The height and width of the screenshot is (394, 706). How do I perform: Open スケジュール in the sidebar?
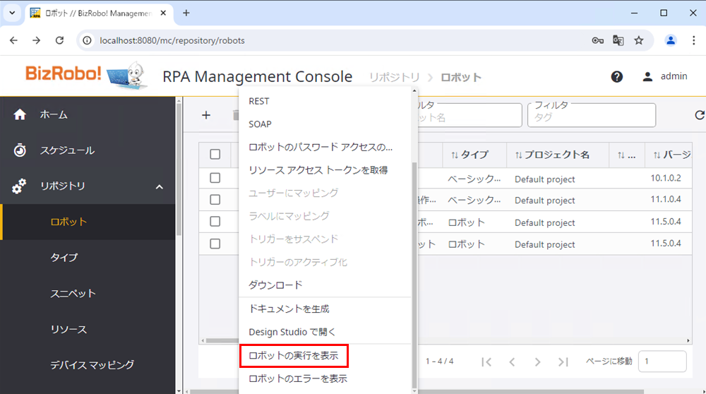tap(67, 150)
